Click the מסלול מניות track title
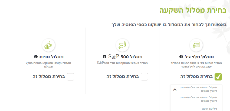 [x=51, y=57]
